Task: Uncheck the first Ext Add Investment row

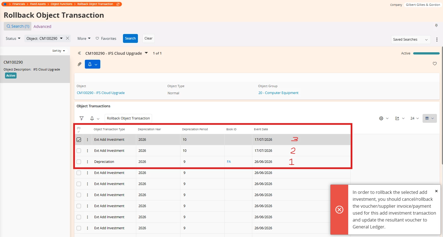Action: (79, 140)
